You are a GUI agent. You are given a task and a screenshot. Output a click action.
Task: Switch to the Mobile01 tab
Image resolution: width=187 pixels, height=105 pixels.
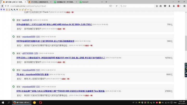pyautogui.click(x=91, y=2)
